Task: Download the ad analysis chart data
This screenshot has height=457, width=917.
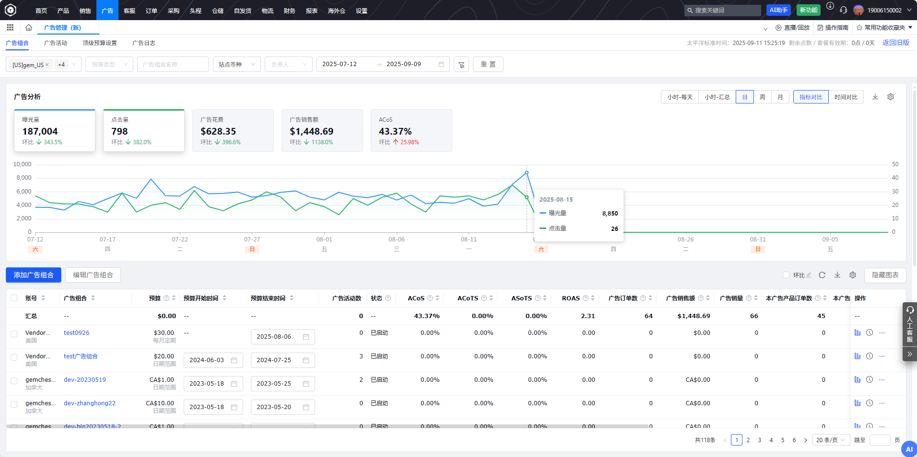Action: (875, 97)
